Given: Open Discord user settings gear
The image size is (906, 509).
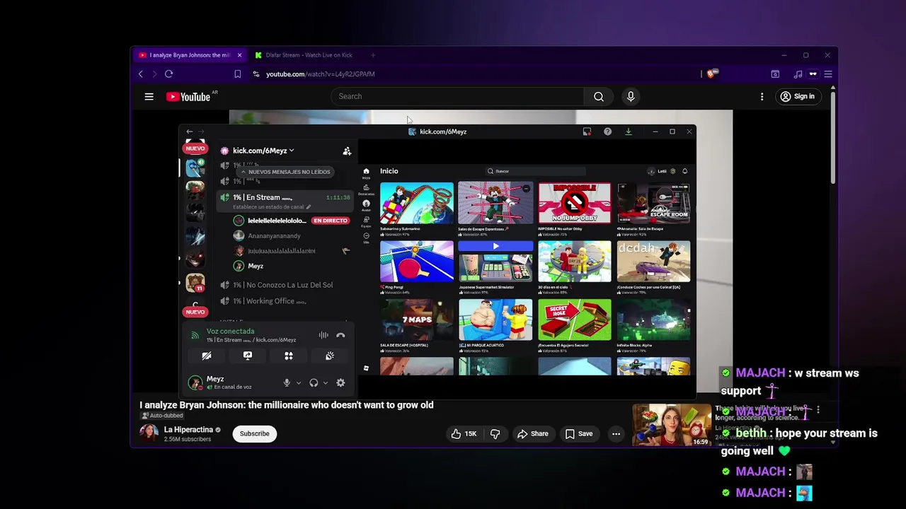Looking at the screenshot, I should click(x=340, y=382).
